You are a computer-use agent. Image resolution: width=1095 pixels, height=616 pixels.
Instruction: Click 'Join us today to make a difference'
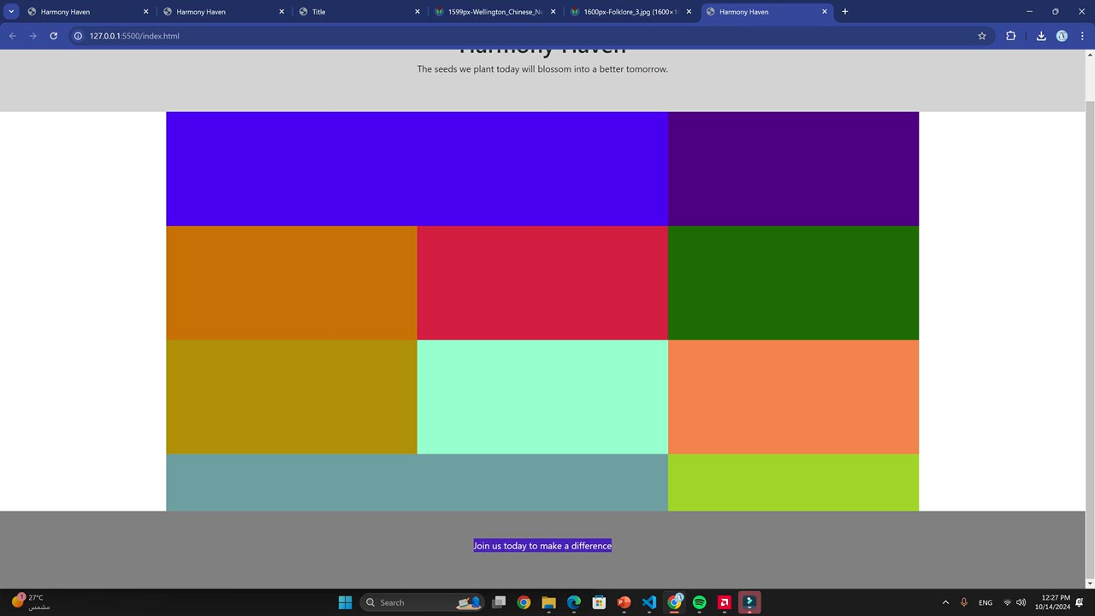click(x=542, y=546)
